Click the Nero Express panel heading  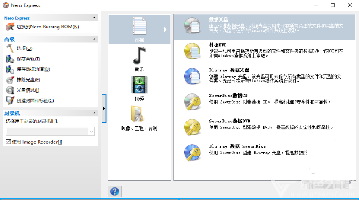17,18
